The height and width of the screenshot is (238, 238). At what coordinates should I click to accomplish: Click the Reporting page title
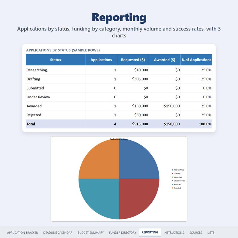coord(119,18)
